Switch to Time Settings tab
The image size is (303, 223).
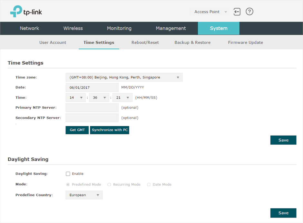[99, 42]
